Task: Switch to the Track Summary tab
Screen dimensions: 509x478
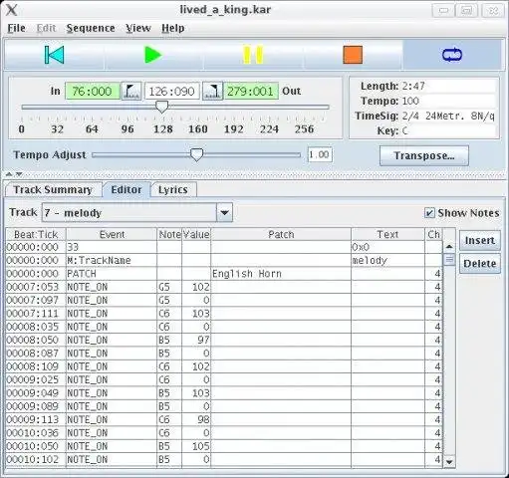Action: pos(53,190)
